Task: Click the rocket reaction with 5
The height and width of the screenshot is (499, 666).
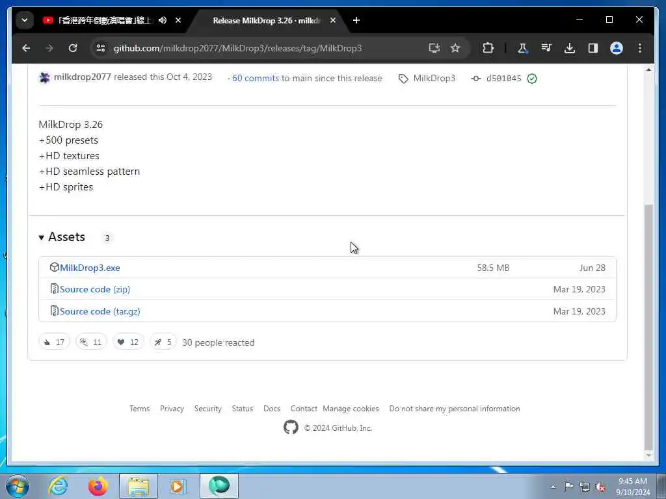Action: pos(163,342)
